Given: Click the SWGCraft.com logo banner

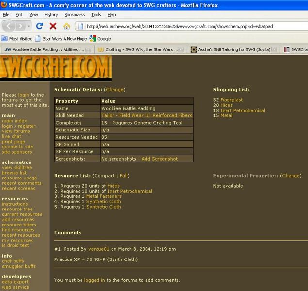Looking at the screenshot, I should [56, 67].
